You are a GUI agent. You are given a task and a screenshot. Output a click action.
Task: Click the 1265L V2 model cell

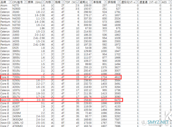(20, 123)
